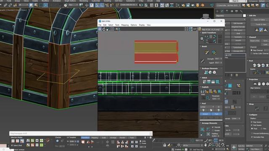
Task: Collapse the Reshape Elements rollout
Action: point(200,68)
